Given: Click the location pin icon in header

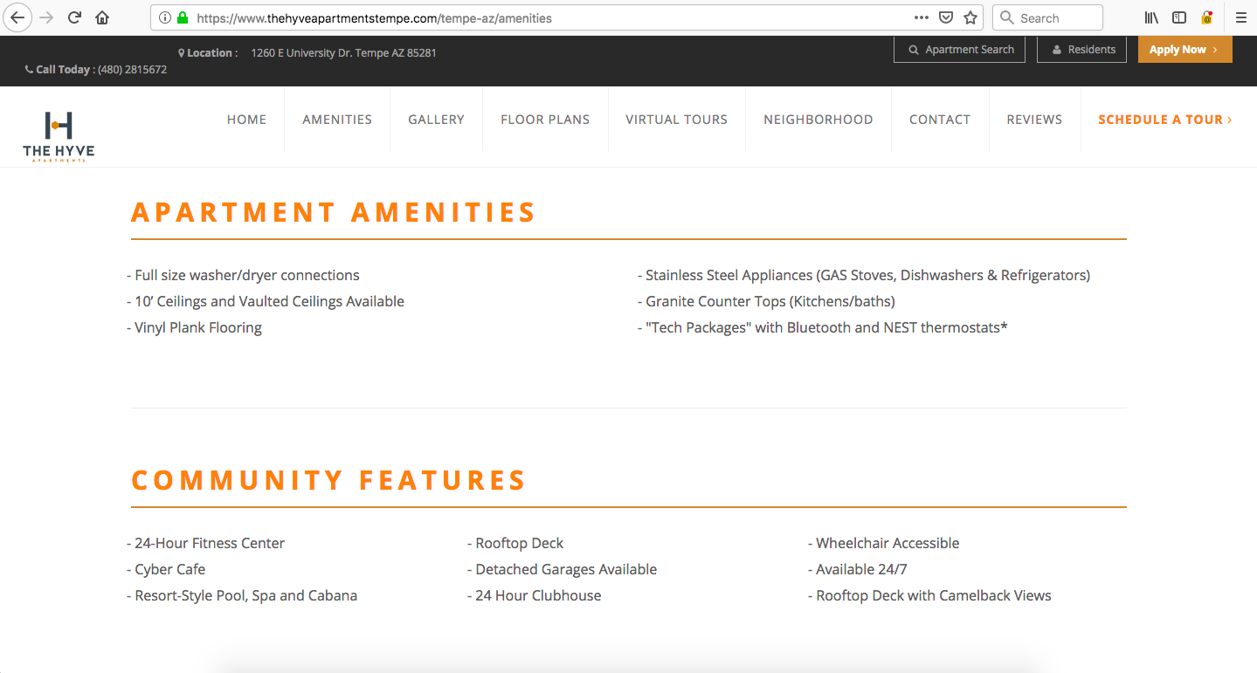Looking at the screenshot, I should tap(182, 52).
